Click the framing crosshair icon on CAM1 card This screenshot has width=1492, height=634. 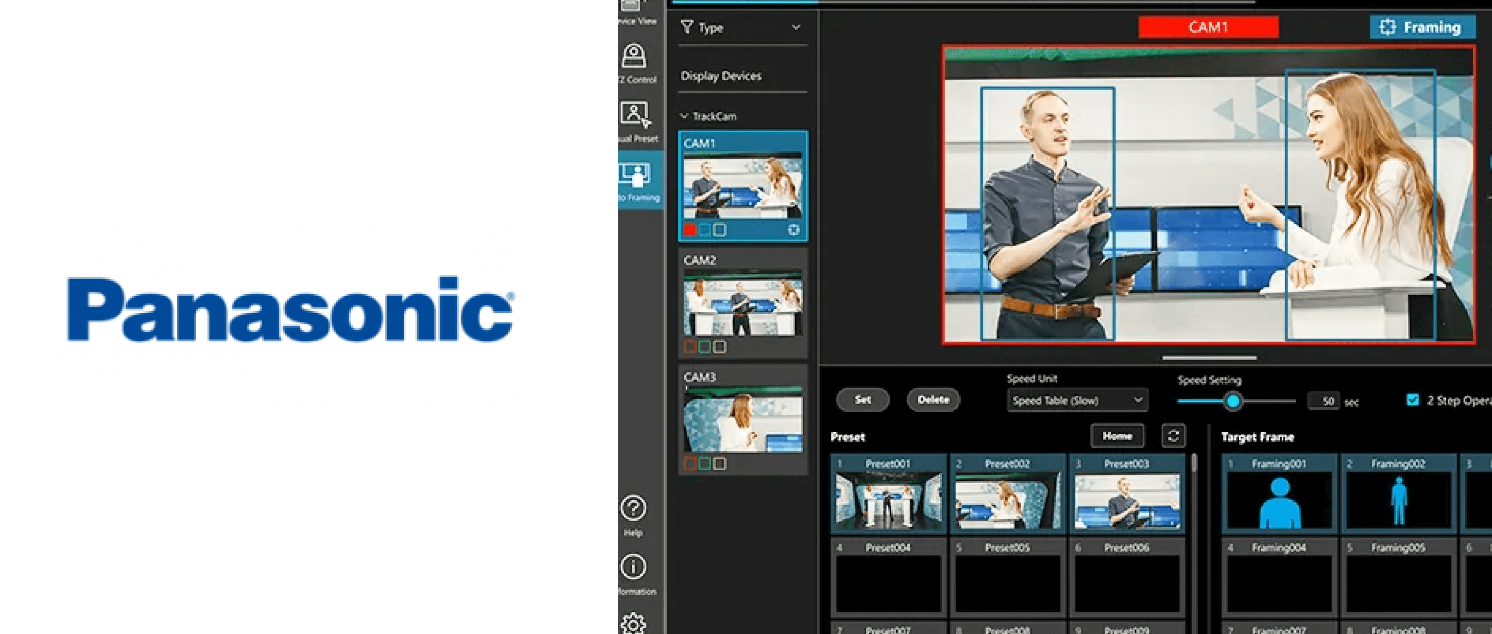[x=793, y=230]
